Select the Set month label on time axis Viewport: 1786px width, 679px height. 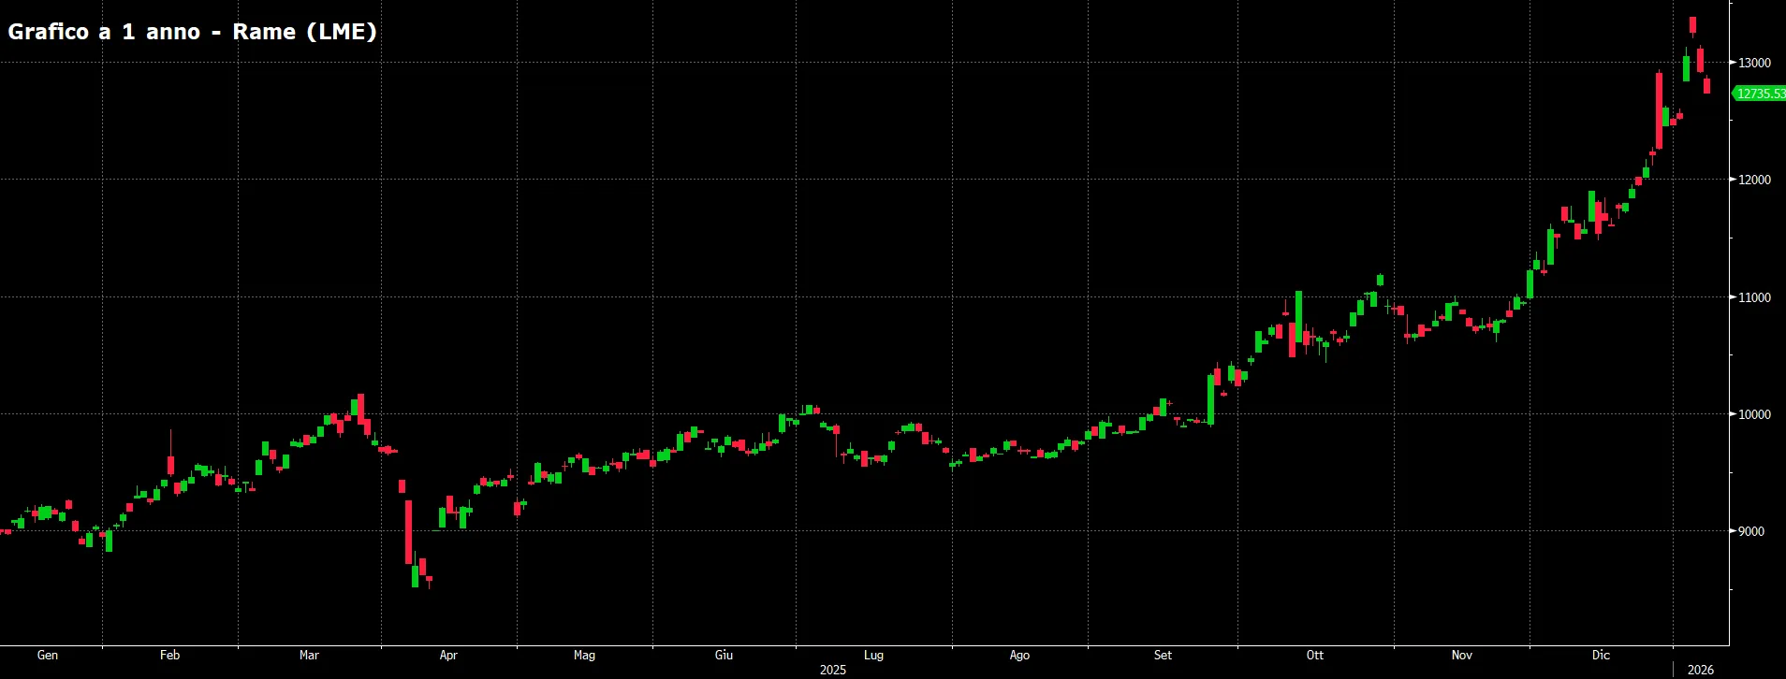[1163, 655]
